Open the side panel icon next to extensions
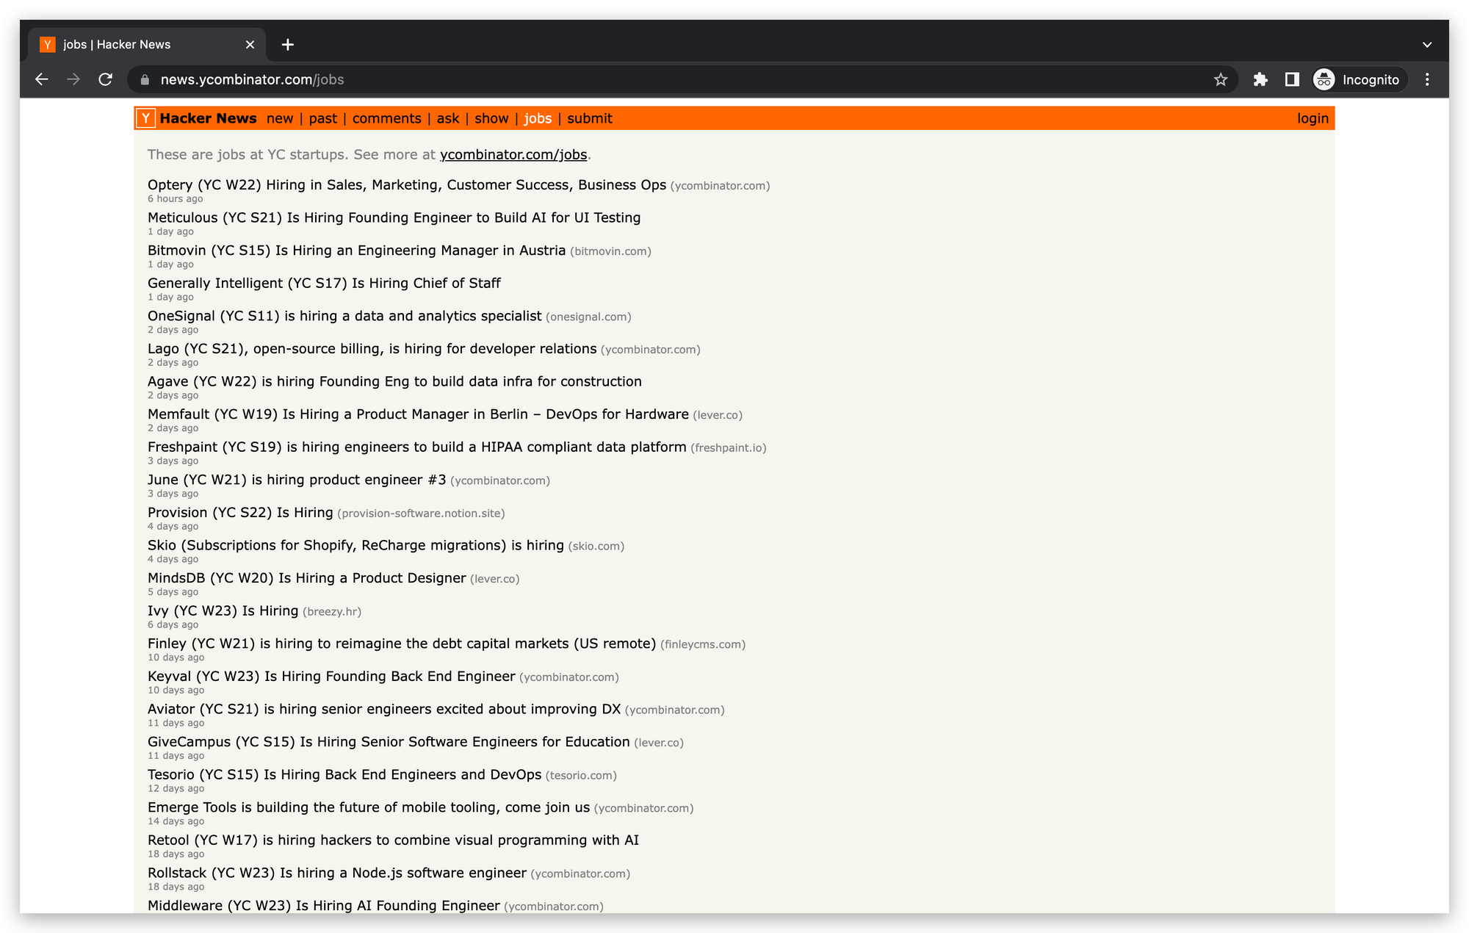 [x=1291, y=79]
